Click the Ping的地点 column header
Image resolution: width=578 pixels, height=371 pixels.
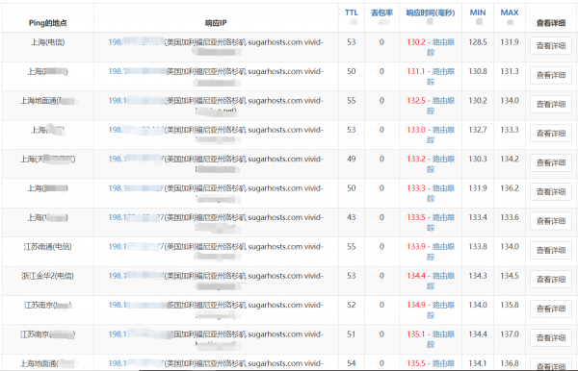48,23
